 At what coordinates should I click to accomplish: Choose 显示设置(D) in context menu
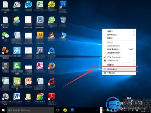(119, 69)
